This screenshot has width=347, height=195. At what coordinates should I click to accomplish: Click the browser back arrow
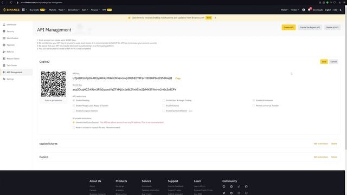coord(2,2)
